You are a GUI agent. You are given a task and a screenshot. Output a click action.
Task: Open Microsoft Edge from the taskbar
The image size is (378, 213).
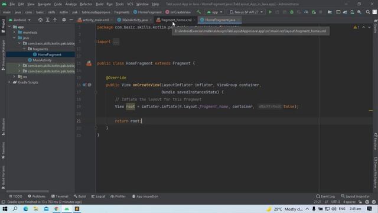point(25,209)
